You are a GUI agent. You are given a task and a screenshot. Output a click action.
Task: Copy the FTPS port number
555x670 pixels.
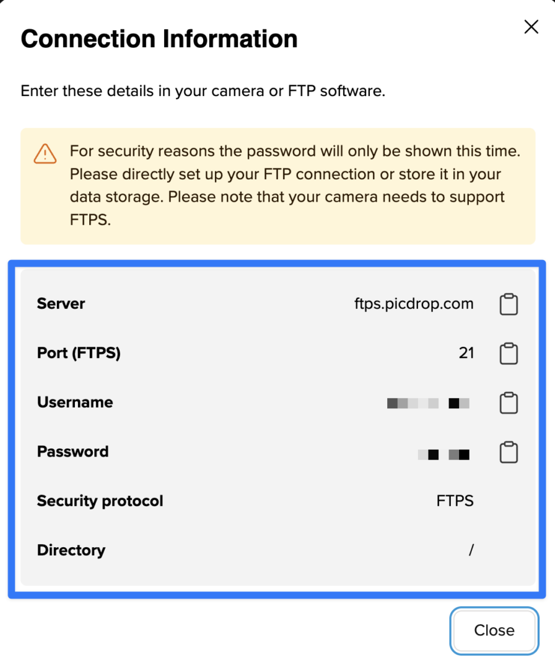tap(509, 354)
